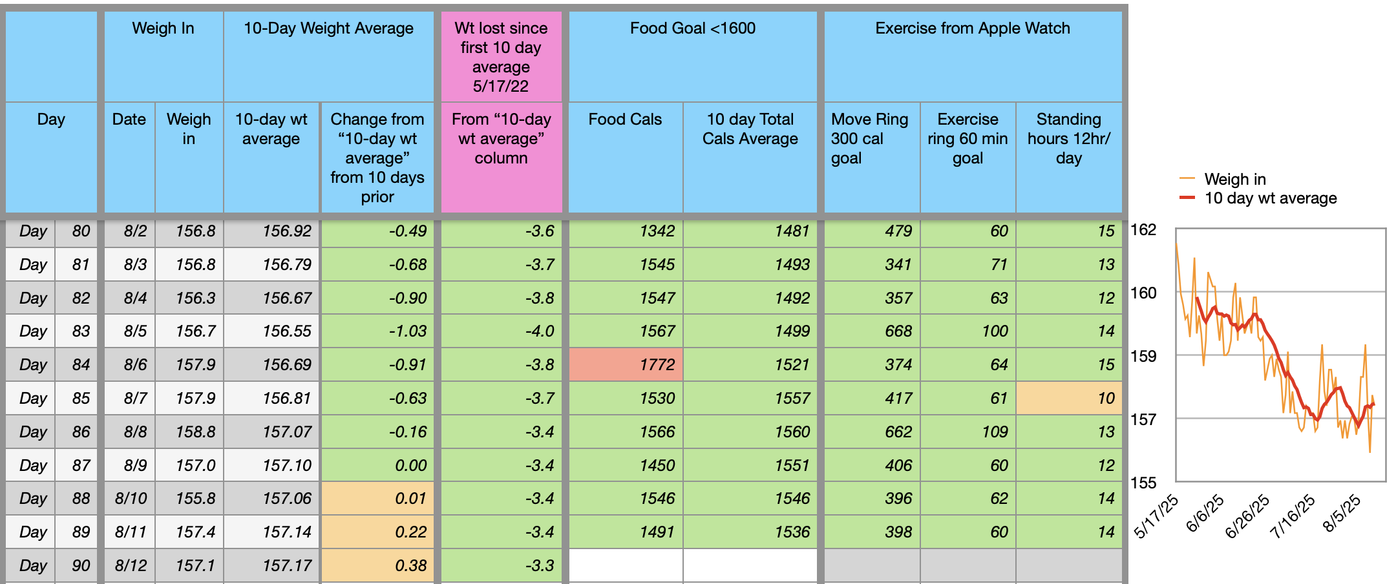Click the chart x-axis label 8/5/25
1396x584 pixels.
[x=1342, y=514]
